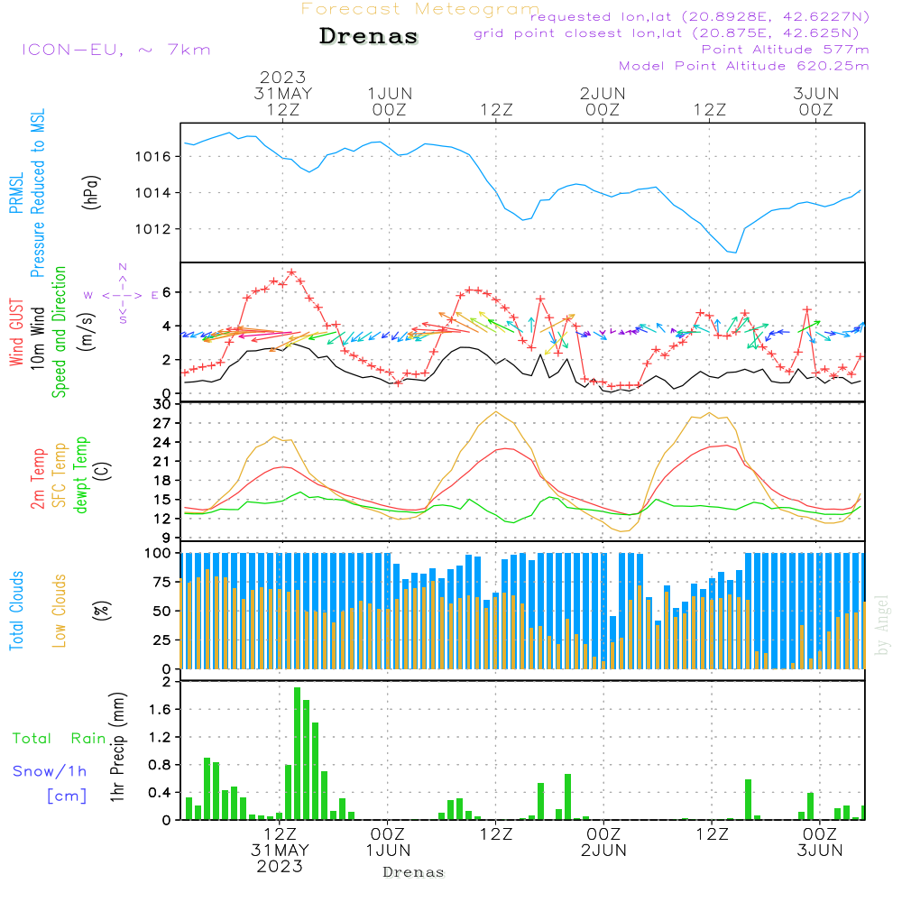Image resolution: width=902 pixels, height=902 pixels.
Task: Click the '1hr Precip (mm)' axis label
Action: point(117,747)
